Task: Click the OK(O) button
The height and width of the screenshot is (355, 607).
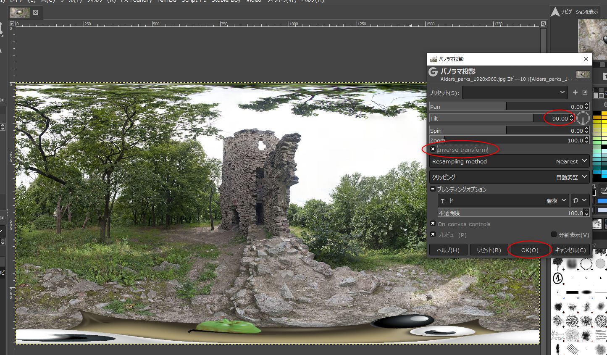Action: pyautogui.click(x=529, y=250)
